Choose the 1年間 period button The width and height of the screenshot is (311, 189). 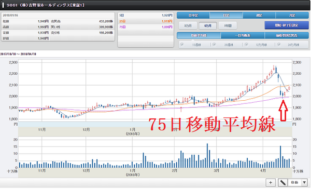[228, 25]
